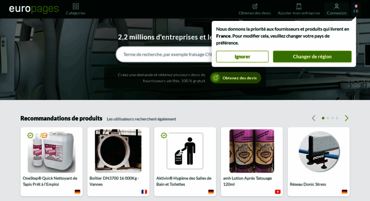Click the Ignorer button

coord(242,57)
